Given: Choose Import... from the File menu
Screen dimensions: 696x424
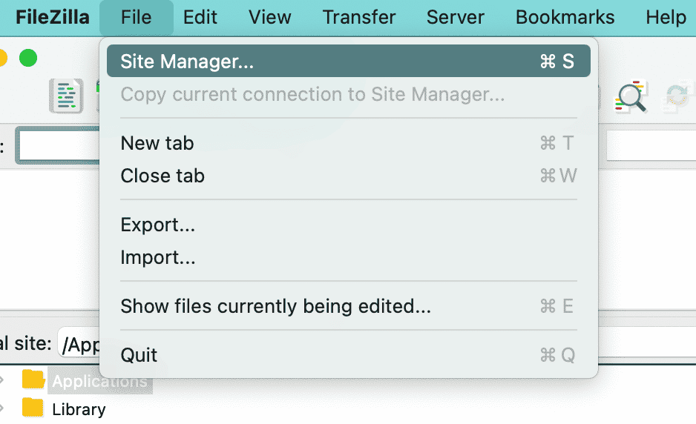Looking at the screenshot, I should pyautogui.click(x=349, y=258).
